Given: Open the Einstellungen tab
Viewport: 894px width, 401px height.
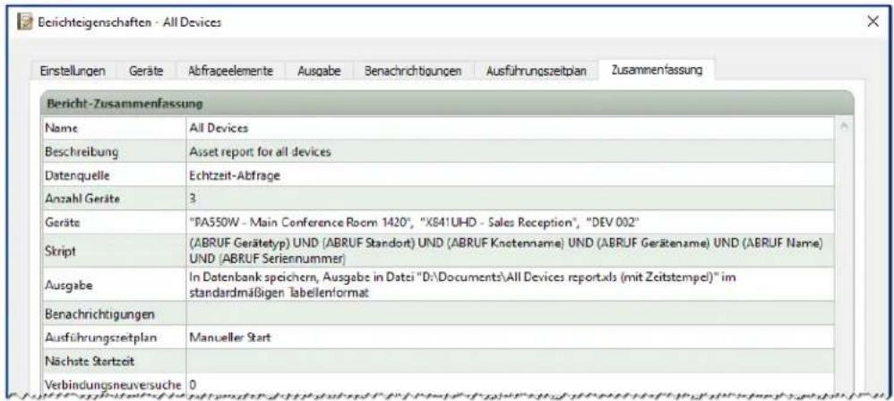Looking at the screenshot, I should click(73, 72).
